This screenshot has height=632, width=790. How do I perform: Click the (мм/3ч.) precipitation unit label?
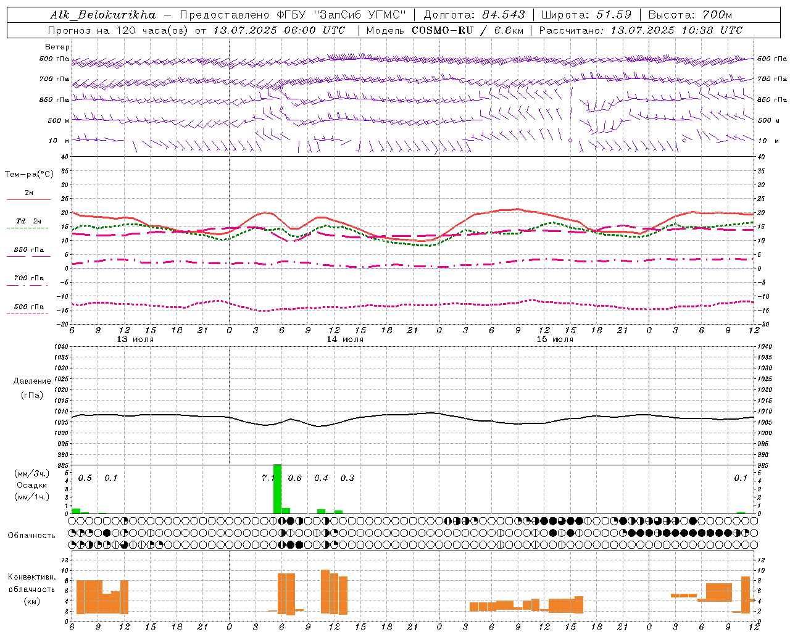[x=32, y=473]
